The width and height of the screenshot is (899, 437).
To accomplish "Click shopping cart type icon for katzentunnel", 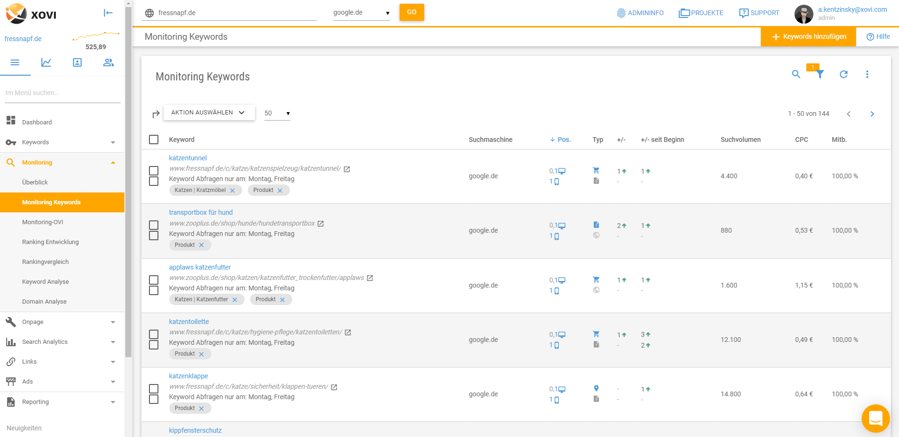I will click(x=596, y=170).
